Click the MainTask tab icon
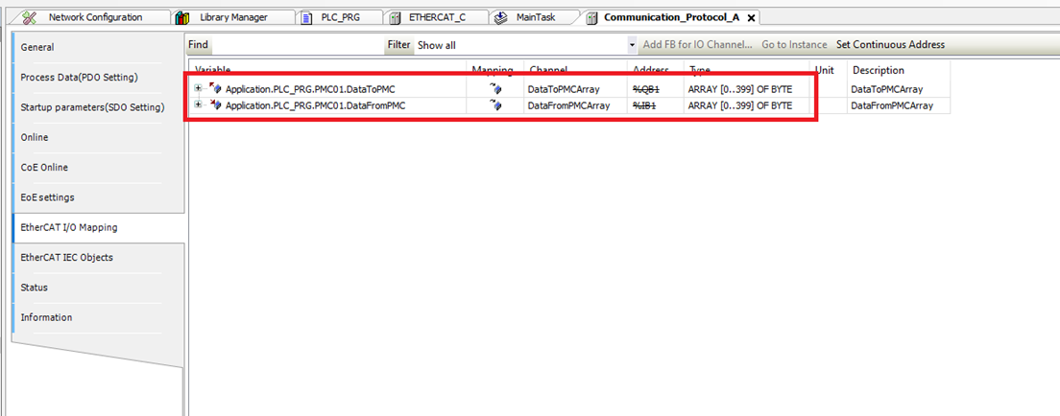The height and width of the screenshot is (416, 1060). [x=501, y=17]
